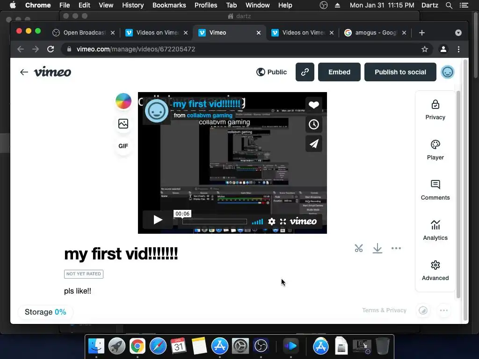Open the Terms & Privacy link

pyautogui.click(x=384, y=310)
